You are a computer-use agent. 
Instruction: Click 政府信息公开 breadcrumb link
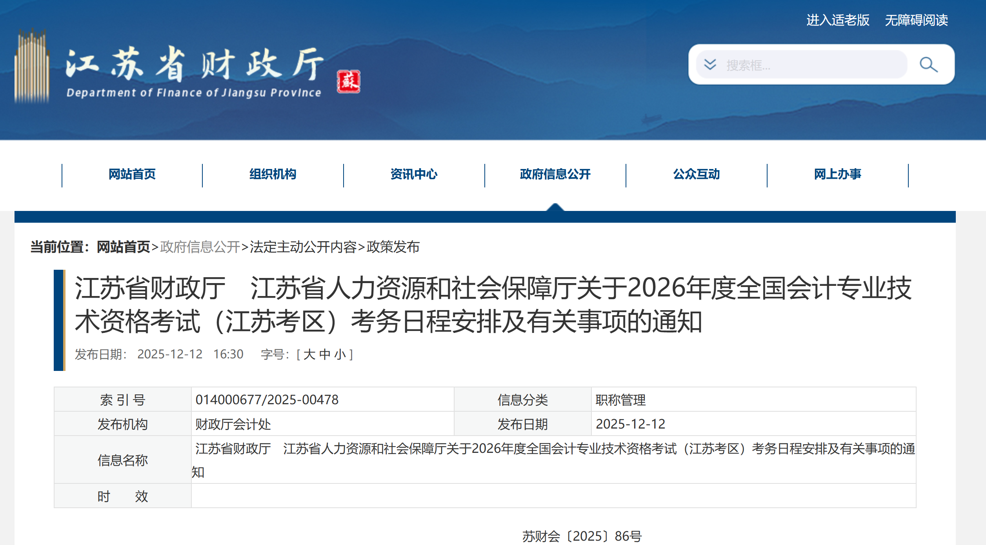200,247
